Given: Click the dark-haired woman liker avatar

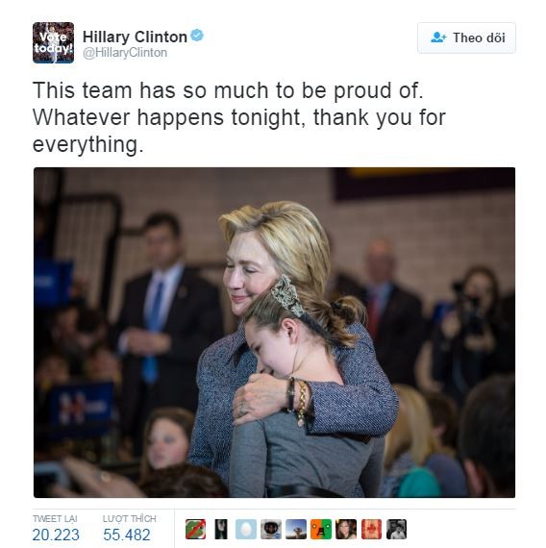Looking at the screenshot, I should [346, 529].
